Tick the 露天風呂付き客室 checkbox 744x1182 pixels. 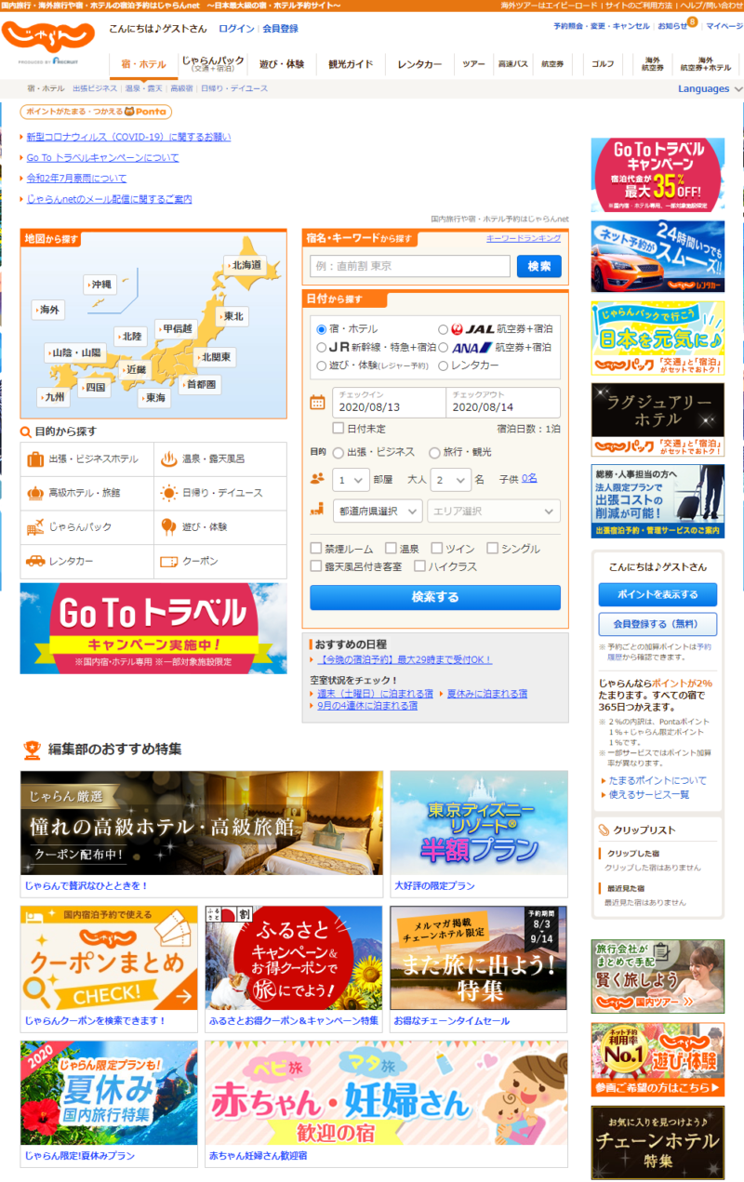point(316,565)
